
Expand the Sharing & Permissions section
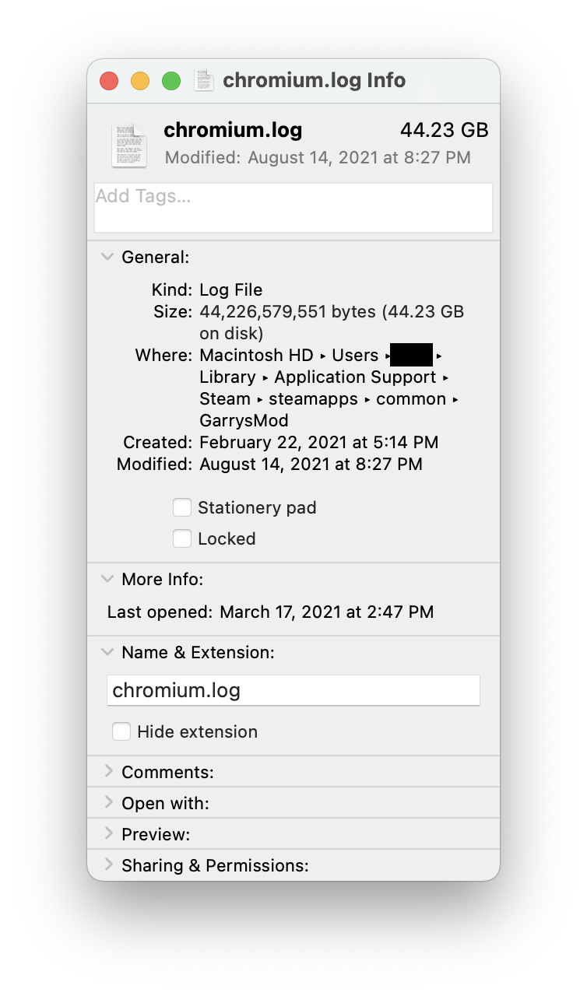(108, 864)
